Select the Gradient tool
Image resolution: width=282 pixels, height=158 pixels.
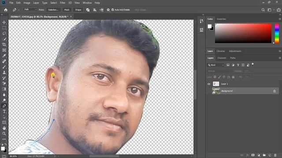(x=4, y=89)
